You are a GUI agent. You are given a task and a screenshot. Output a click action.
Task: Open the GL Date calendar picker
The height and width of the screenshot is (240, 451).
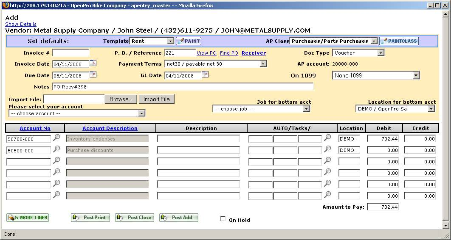point(205,74)
